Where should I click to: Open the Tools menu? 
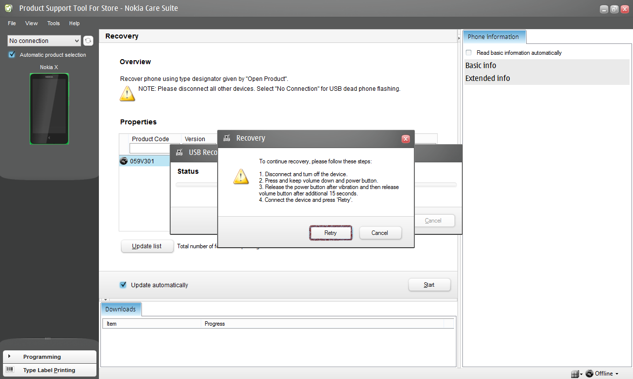click(x=53, y=23)
